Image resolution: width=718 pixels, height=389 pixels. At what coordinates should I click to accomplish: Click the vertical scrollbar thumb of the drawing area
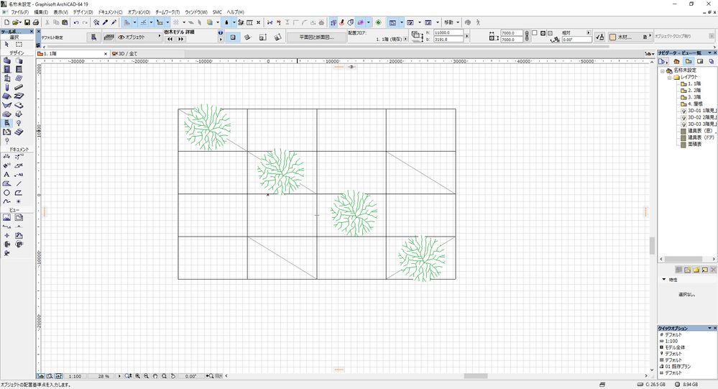coord(652,246)
